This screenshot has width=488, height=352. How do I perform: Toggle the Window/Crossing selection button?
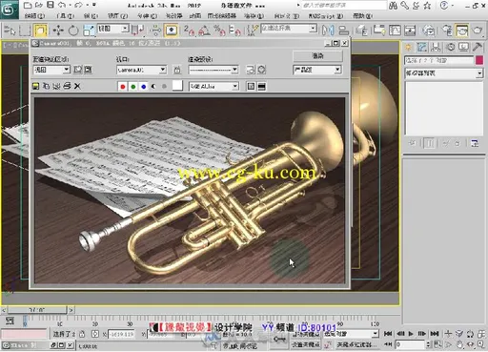[x=41, y=31]
